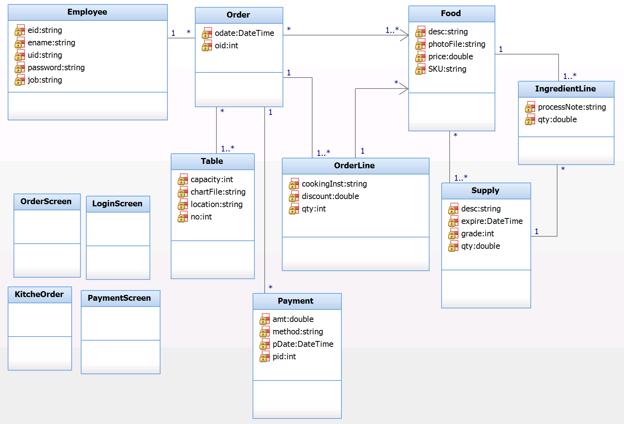Click the OrderScreen class header
Image resolution: width=624 pixels, height=424 pixels.
click(46, 202)
